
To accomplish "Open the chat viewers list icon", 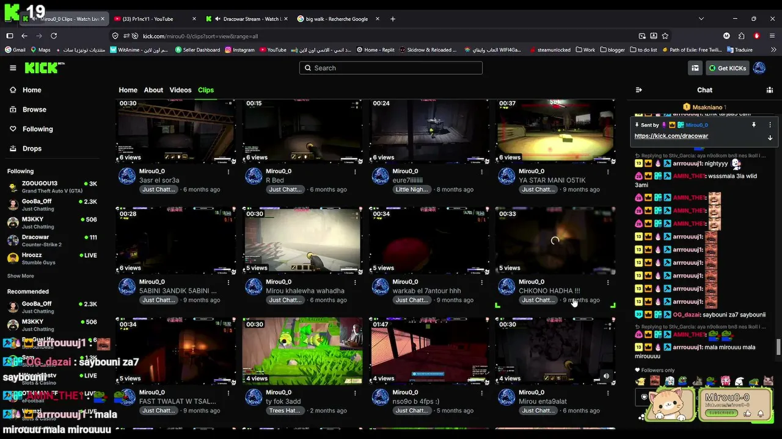I will point(770,90).
